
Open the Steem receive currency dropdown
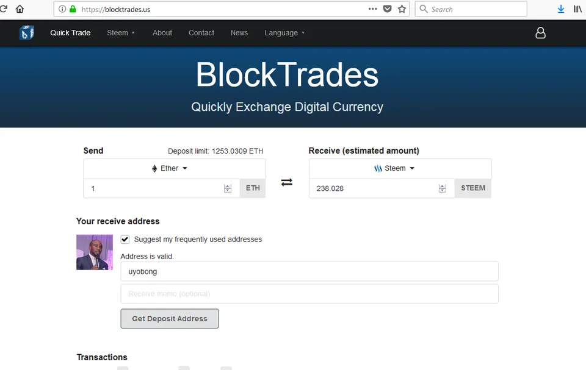pos(400,168)
